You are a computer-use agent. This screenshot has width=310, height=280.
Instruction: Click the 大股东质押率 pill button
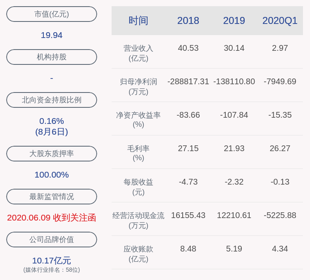point(52,154)
